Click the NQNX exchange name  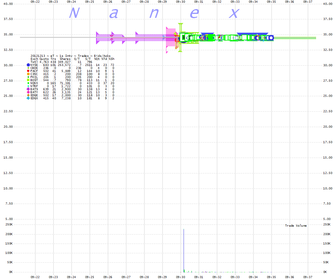pos(34,83)
